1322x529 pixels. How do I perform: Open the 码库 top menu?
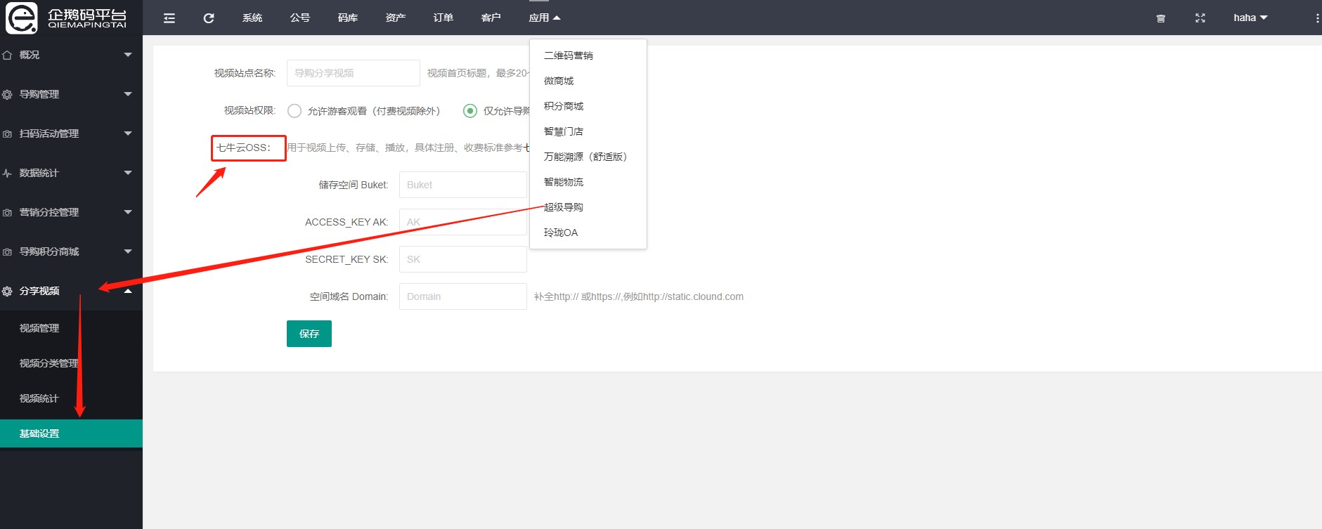click(348, 18)
